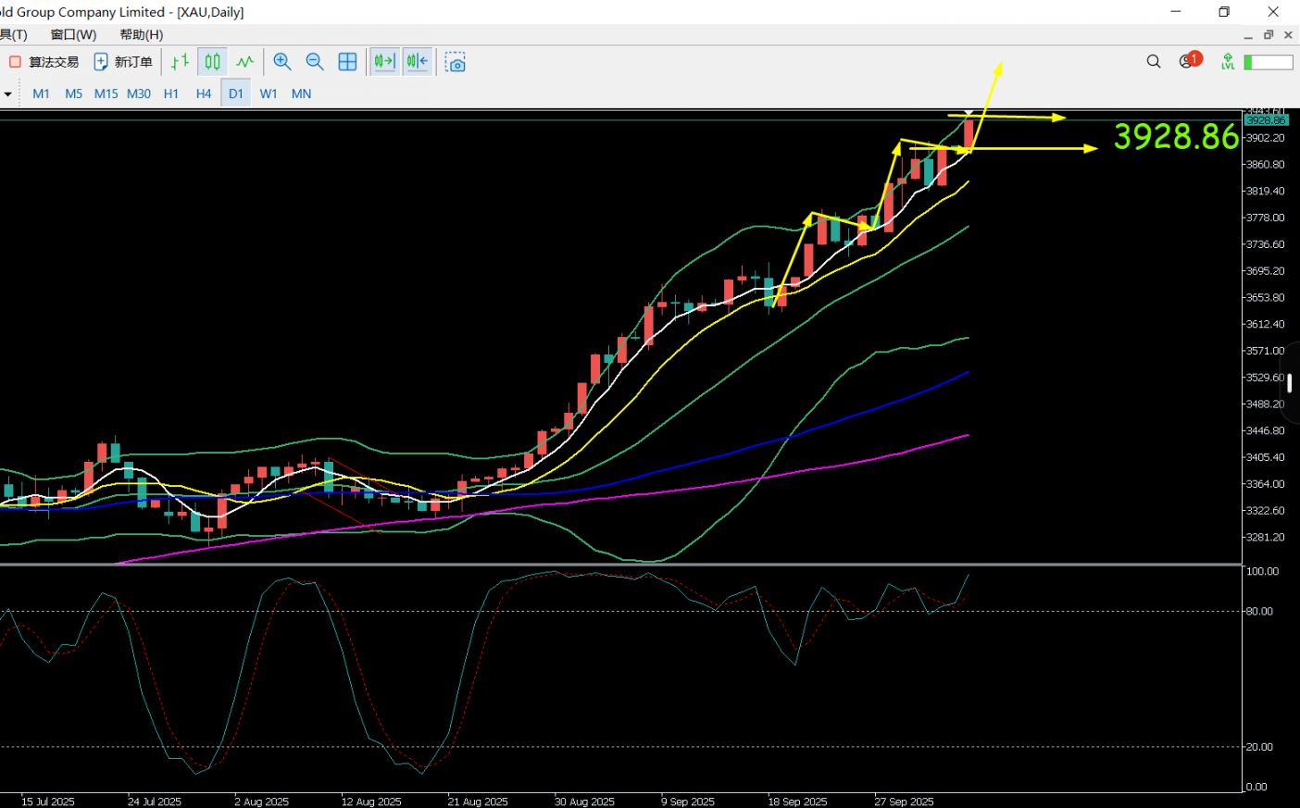Toggle chart auto-scroll to latest bar

point(383,62)
